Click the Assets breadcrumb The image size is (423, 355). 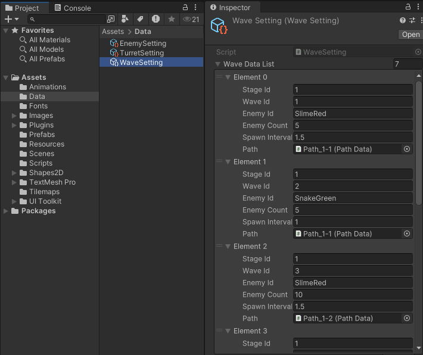tap(113, 32)
